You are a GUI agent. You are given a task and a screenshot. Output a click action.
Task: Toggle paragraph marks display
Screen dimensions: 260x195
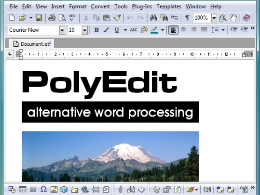coord(187,18)
